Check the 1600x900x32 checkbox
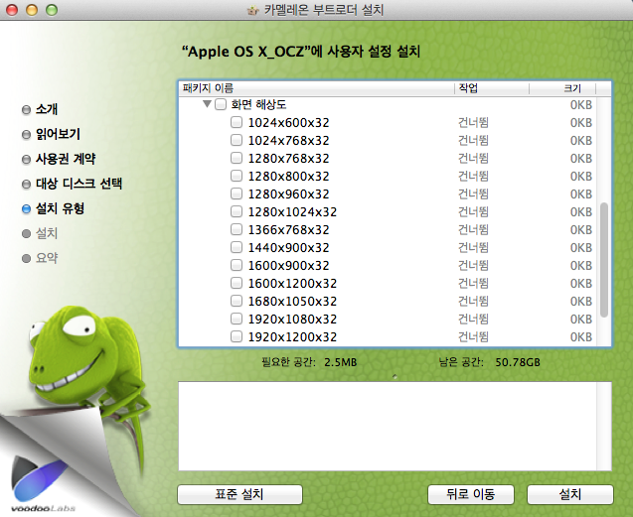This screenshot has height=517, width=633. click(237, 265)
